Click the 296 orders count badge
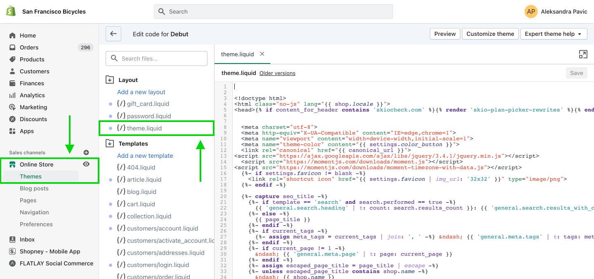 85,47
